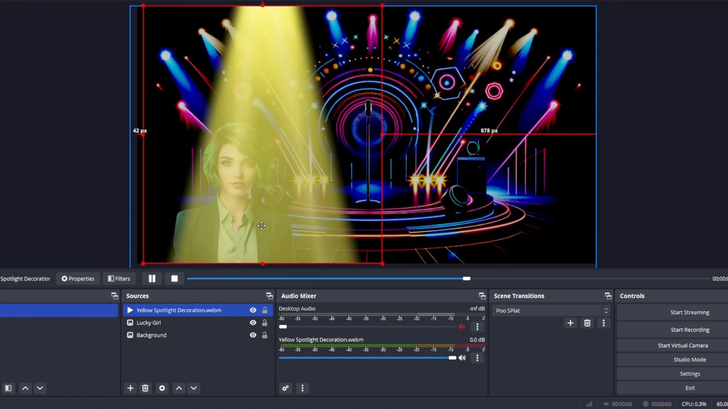The height and width of the screenshot is (409, 728).
Task: Add a new source with plus icon
Action: (x=130, y=388)
